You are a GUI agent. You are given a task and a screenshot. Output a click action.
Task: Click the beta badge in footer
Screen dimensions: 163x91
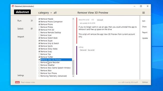17,82
